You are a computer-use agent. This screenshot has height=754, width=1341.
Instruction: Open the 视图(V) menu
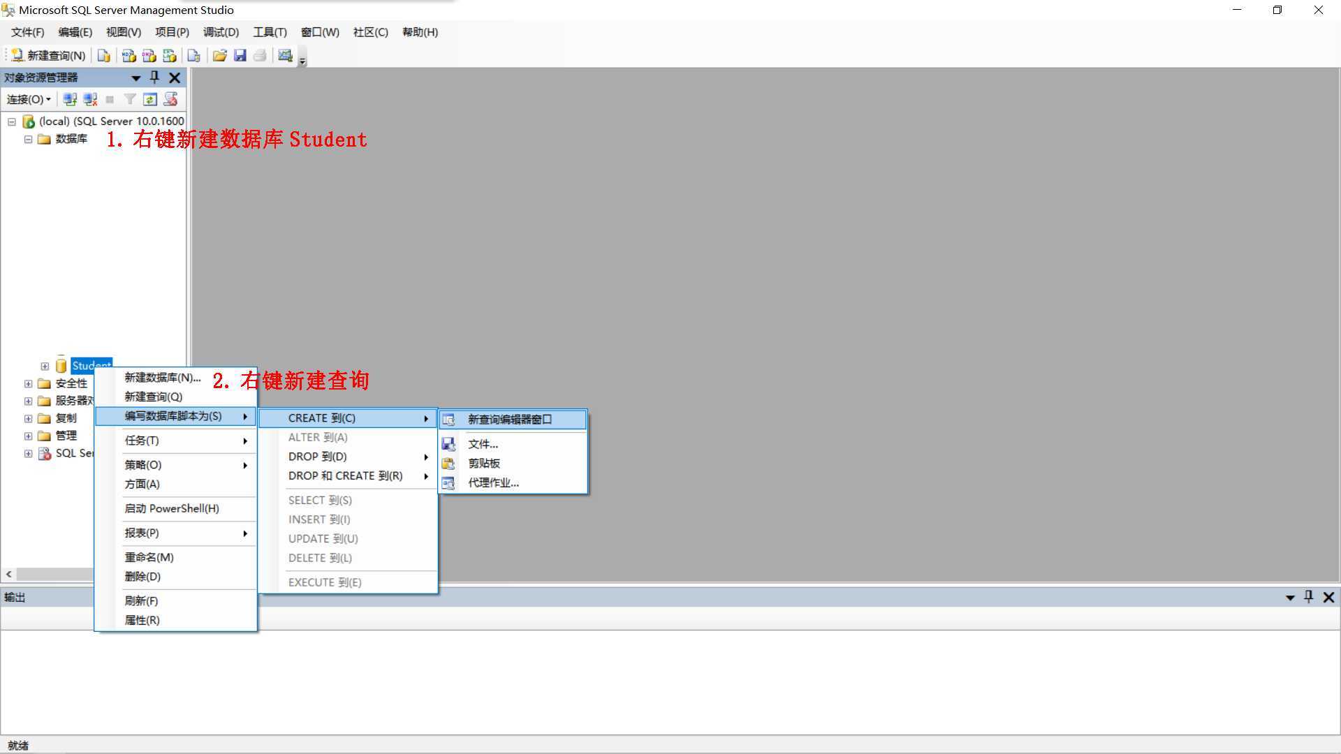point(124,32)
